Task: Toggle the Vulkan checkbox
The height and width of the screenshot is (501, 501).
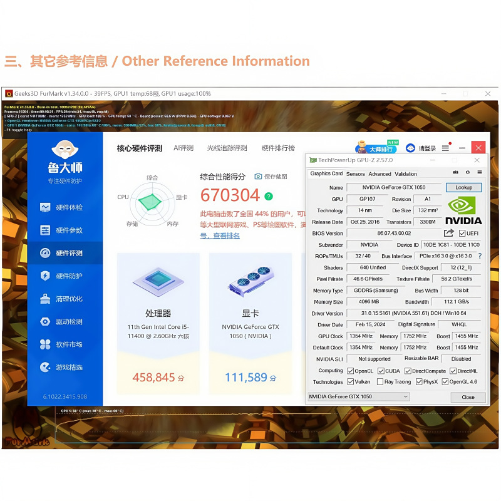Action: (x=351, y=382)
